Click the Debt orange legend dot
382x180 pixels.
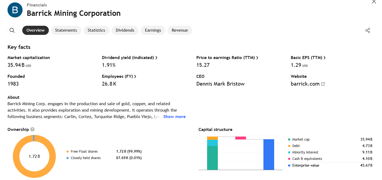coord(289,146)
